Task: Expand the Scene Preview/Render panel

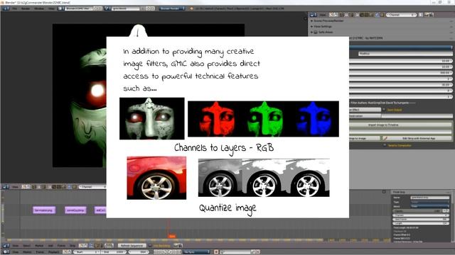Action: 328,21
